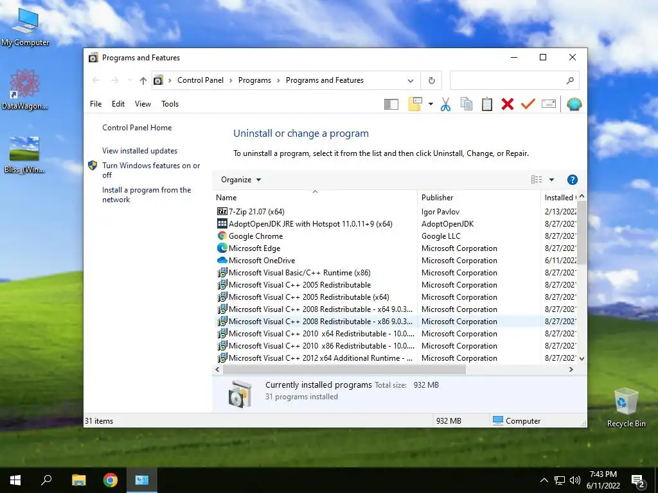Sort by the Name column header
This screenshot has height=493, width=658.
(x=315, y=198)
